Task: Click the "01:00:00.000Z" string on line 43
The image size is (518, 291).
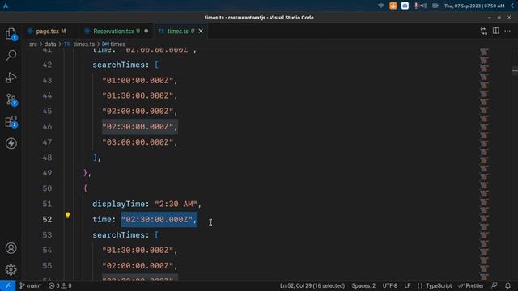Action: 138,81
